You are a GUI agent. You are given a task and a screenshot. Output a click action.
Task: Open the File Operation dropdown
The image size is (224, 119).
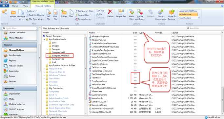[35, 19]
